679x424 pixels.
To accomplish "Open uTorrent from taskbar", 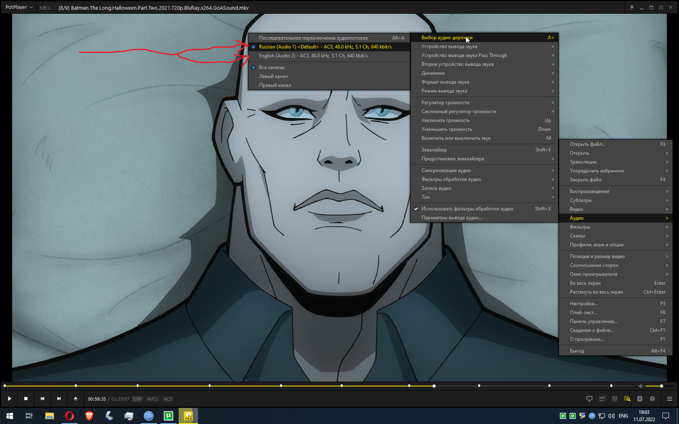I will point(169,416).
